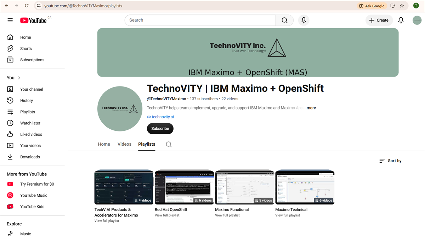Click the Home sidebar icon
This screenshot has height=236, width=425.
point(10,37)
